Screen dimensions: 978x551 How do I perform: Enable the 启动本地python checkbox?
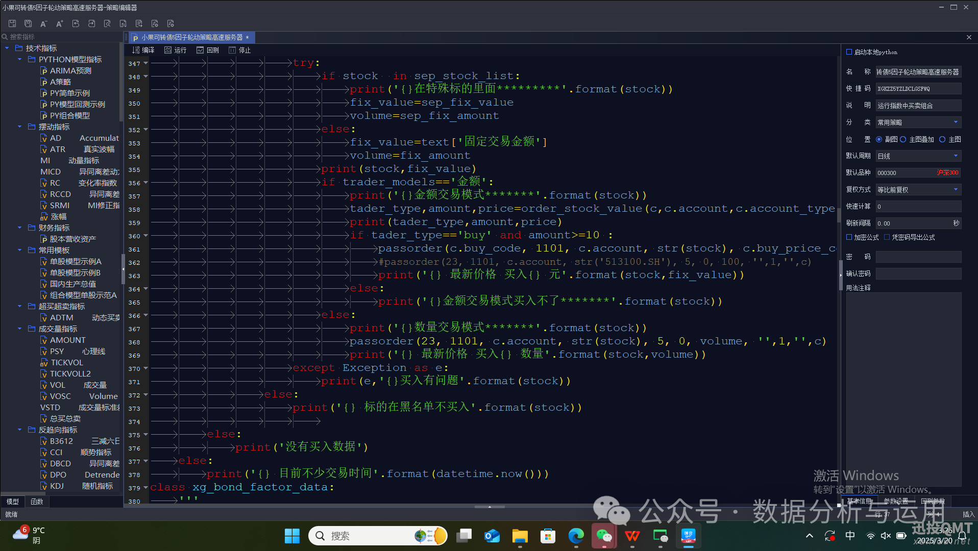(849, 52)
